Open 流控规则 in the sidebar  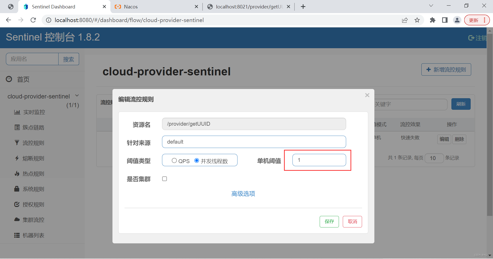tap(33, 143)
